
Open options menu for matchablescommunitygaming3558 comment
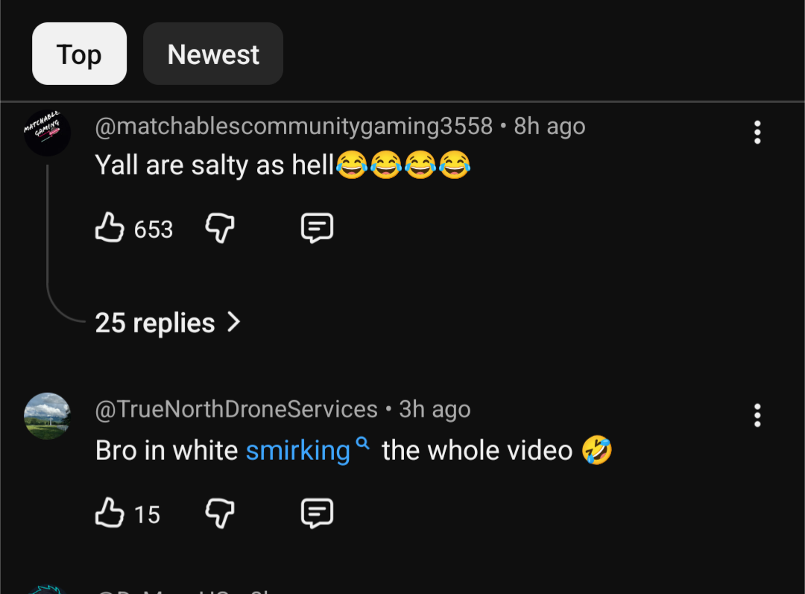coord(757,133)
